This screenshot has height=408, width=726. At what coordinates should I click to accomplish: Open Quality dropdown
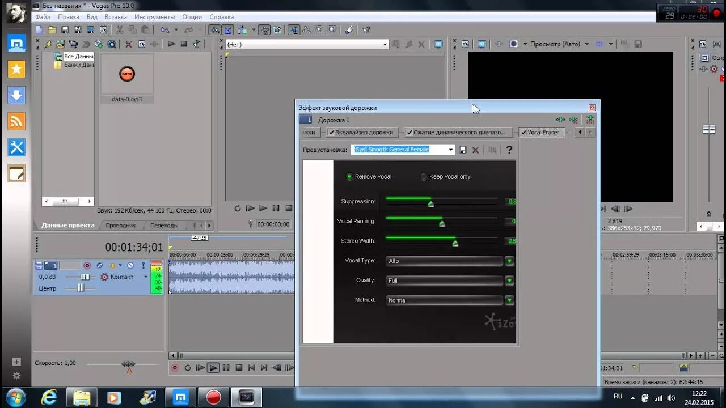pyautogui.click(x=509, y=280)
